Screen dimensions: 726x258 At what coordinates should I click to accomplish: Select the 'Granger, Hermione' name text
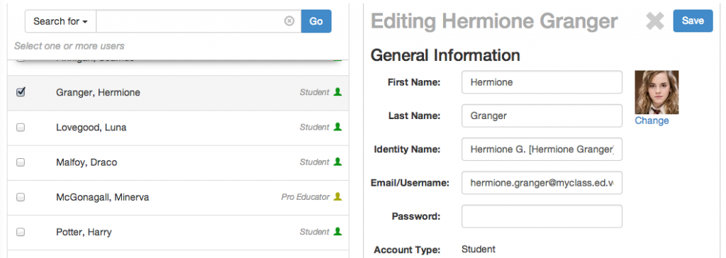pyautogui.click(x=98, y=93)
